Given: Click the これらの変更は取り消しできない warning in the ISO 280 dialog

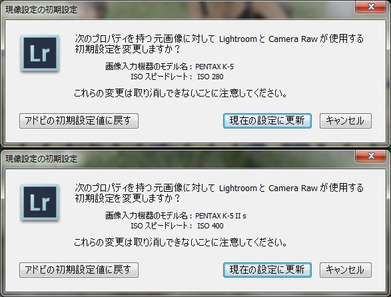Looking at the screenshot, I should [x=181, y=93].
